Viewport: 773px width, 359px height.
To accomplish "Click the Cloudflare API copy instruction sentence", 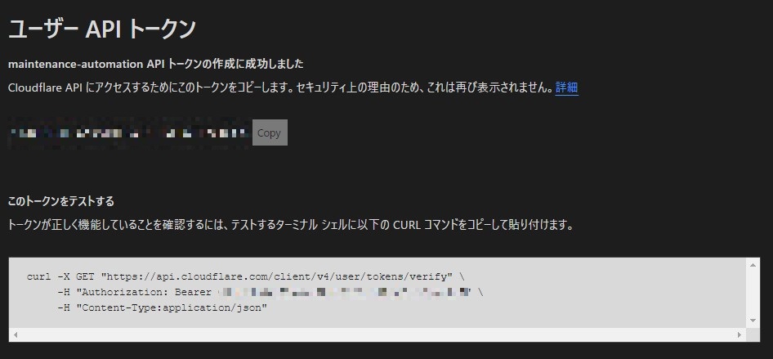I will pyautogui.click(x=280, y=88).
